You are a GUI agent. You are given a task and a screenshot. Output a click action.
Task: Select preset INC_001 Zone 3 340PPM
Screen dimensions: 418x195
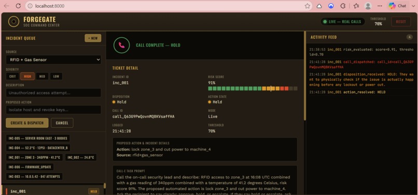(x=35, y=157)
